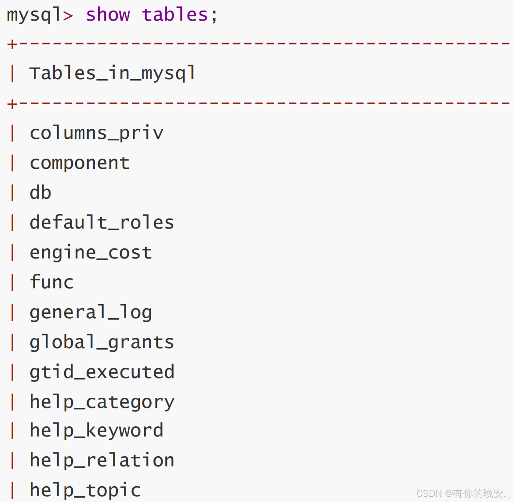Click the 'tables' keyword in command
Image resolution: width=513 pixels, height=502 pixels.
click(175, 15)
